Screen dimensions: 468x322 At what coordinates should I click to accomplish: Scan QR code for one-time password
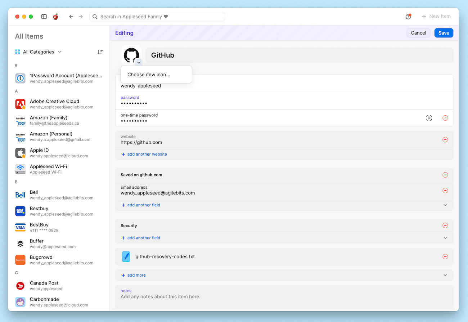click(x=429, y=118)
